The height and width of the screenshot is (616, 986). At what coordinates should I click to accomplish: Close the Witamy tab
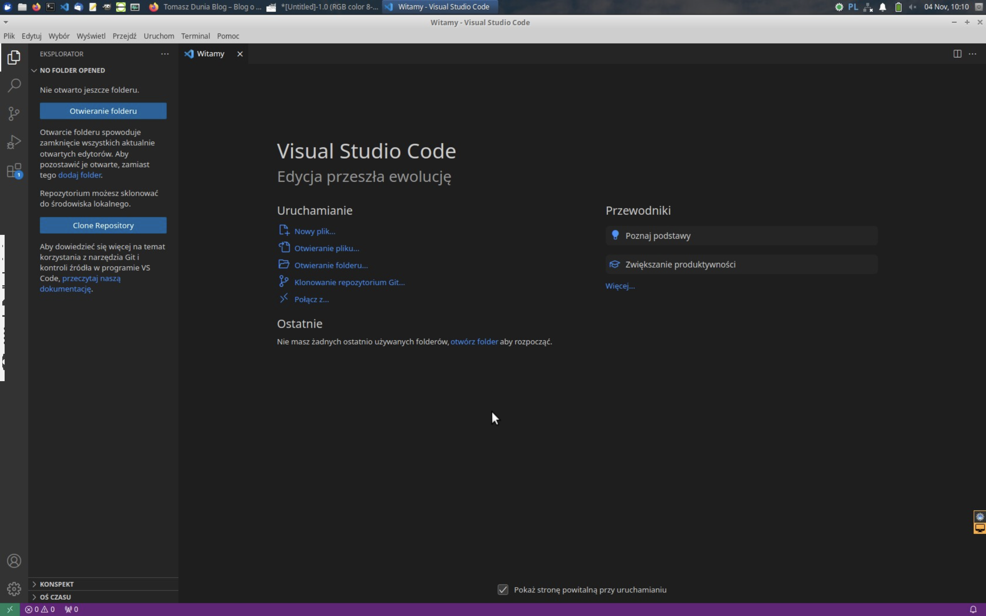[240, 54]
